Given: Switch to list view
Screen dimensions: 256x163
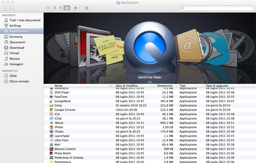Looking at the screenshot, I should [x=54, y=8].
